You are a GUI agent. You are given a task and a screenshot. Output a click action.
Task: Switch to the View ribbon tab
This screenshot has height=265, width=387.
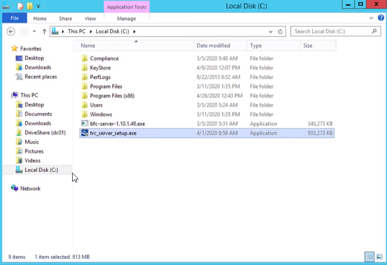click(x=90, y=19)
